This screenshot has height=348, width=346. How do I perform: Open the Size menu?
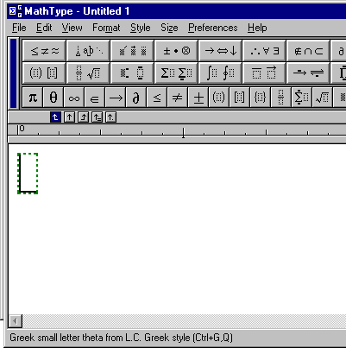pyautogui.click(x=169, y=28)
